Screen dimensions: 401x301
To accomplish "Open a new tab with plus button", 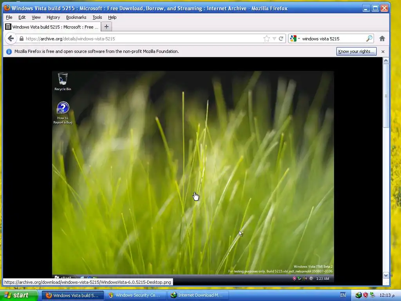I will coord(107,27).
